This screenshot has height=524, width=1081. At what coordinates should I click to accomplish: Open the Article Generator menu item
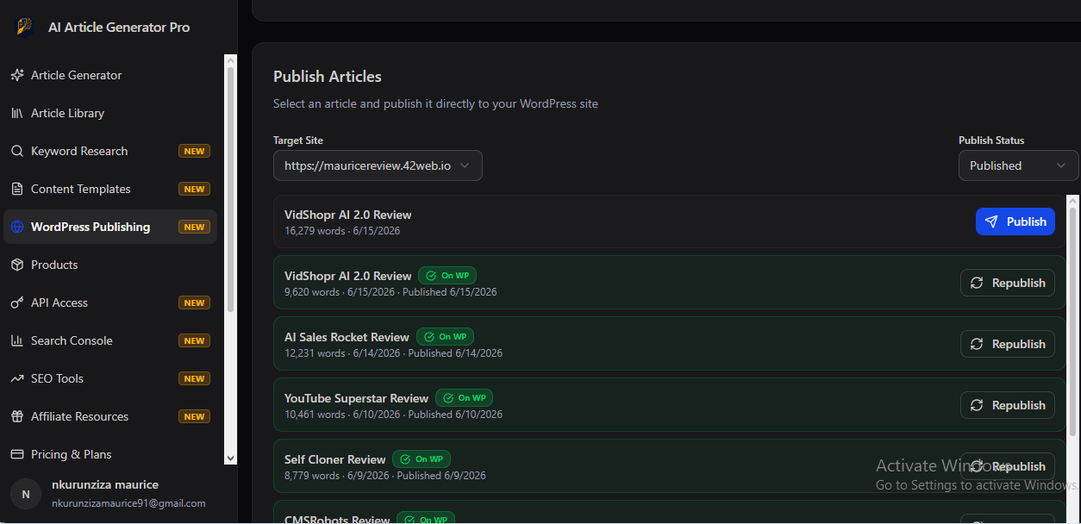coord(110,75)
